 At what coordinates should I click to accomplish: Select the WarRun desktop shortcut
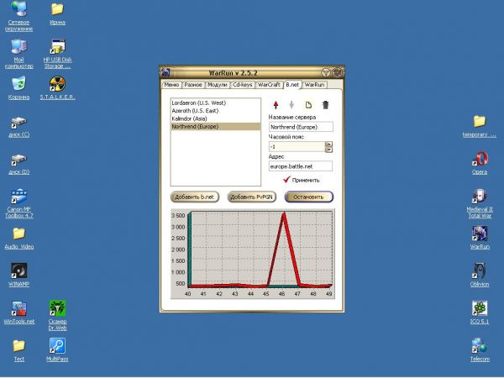click(480, 238)
